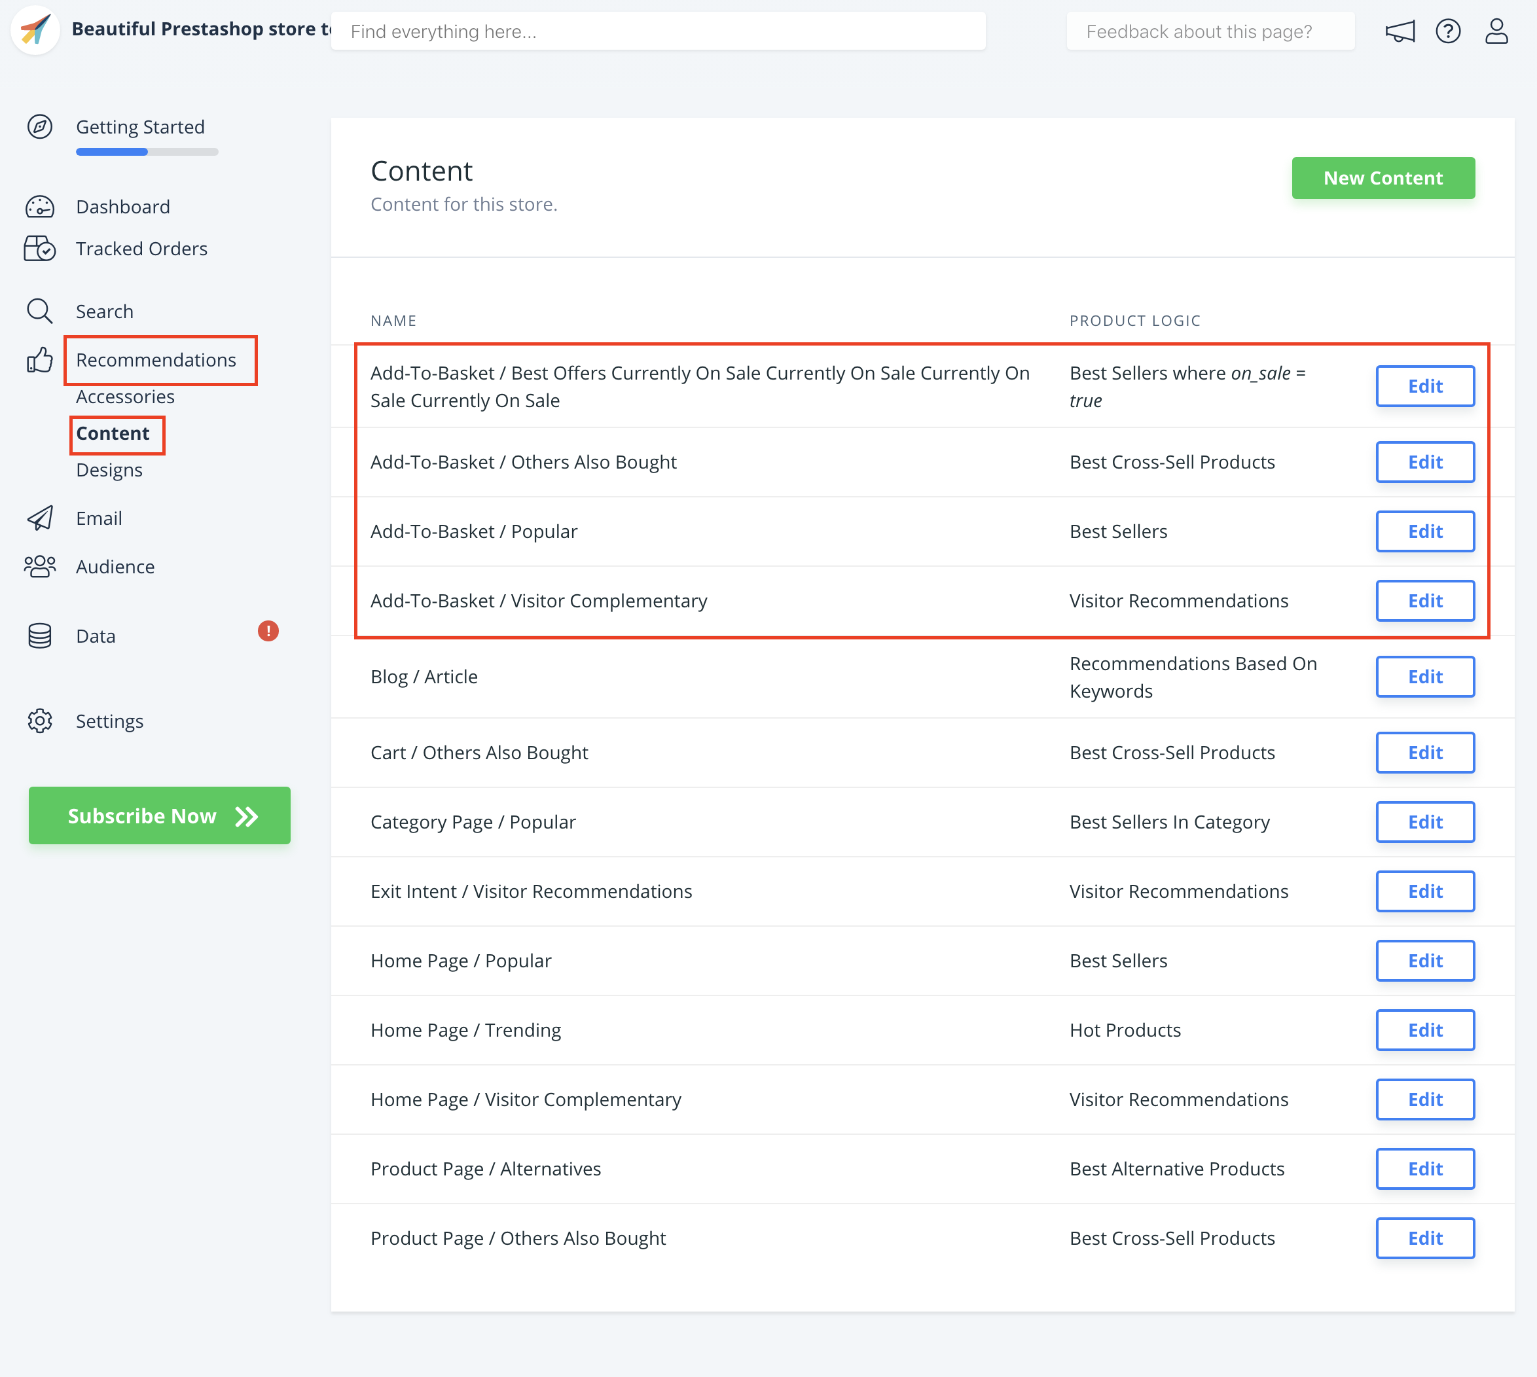This screenshot has height=1377, width=1537.
Task: Click the Data database icon
Action: point(39,635)
